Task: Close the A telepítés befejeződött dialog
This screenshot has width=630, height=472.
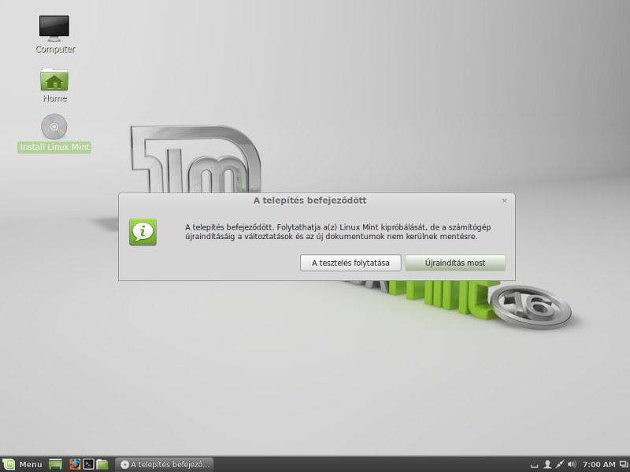Action: pyautogui.click(x=504, y=201)
